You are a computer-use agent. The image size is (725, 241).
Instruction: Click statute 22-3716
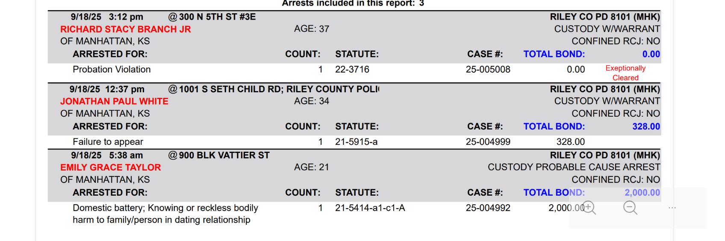coord(352,69)
